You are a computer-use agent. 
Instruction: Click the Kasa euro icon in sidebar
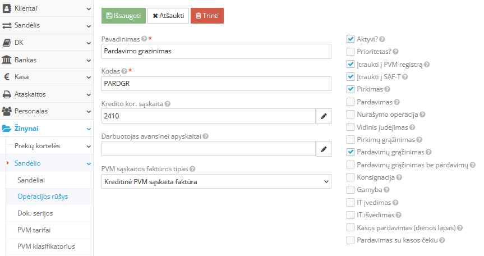7,77
